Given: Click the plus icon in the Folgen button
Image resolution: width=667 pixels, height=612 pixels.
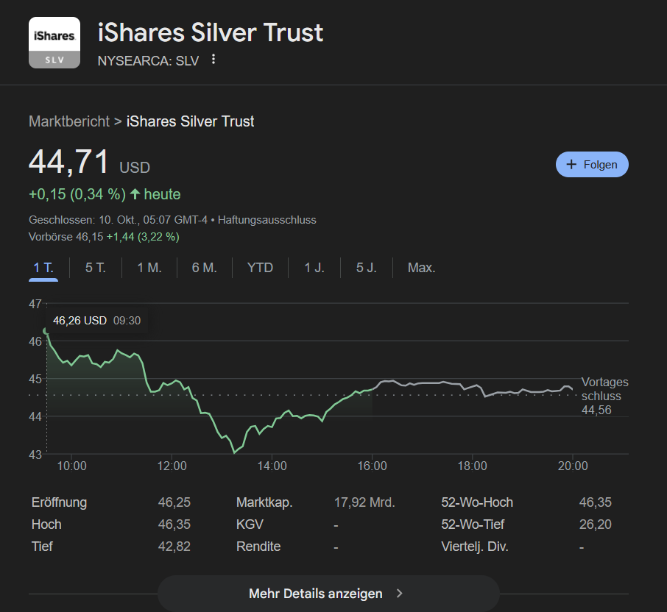Looking at the screenshot, I should coord(571,165).
